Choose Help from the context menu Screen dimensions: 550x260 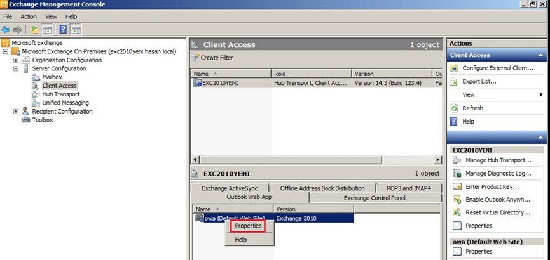(240, 240)
